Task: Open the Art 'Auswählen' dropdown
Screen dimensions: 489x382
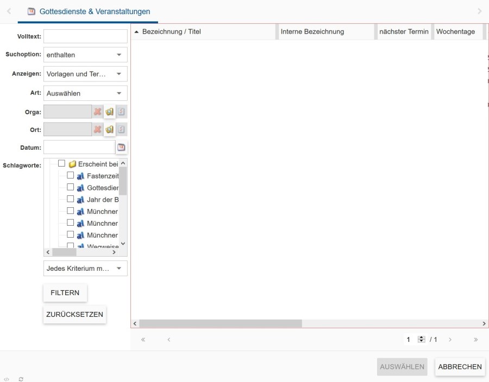Action: click(85, 93)
